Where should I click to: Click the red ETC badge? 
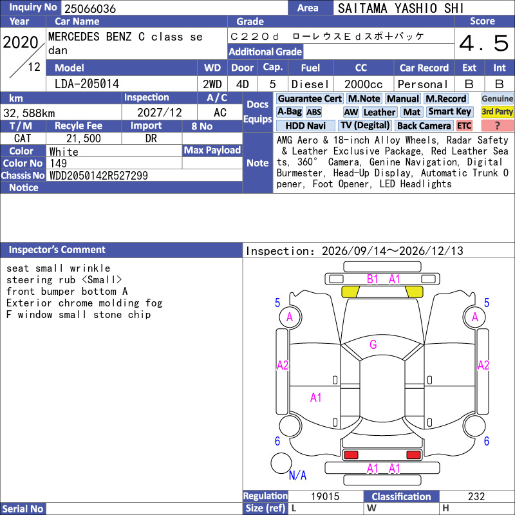pos(464,126)
